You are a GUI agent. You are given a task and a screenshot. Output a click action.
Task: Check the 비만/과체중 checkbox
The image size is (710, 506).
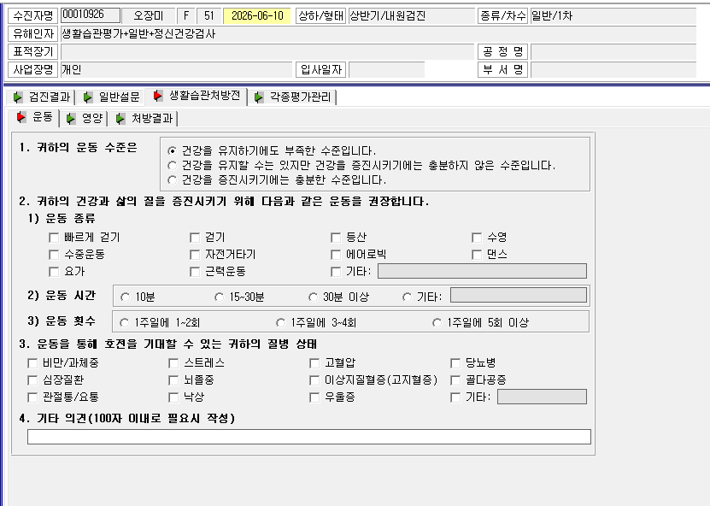[x=32, y=363]
